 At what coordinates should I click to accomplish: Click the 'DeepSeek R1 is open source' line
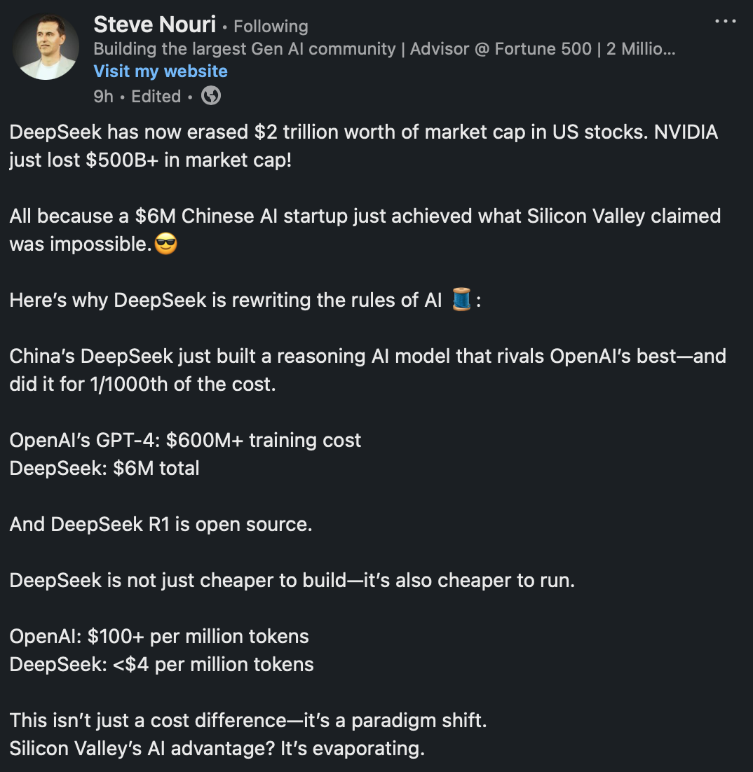(161, 524)
